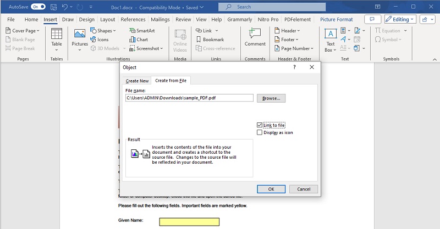440x229 pixels.
Task: Open the Shapes gallery
Action: 103,31
